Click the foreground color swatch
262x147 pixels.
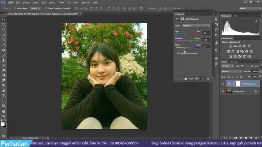tap(2, 124)
